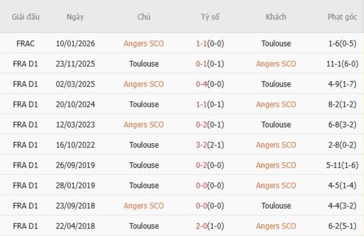The image size is (364, 237).
Task: Open the 3-2(2-1) match score
Action: 210,145
